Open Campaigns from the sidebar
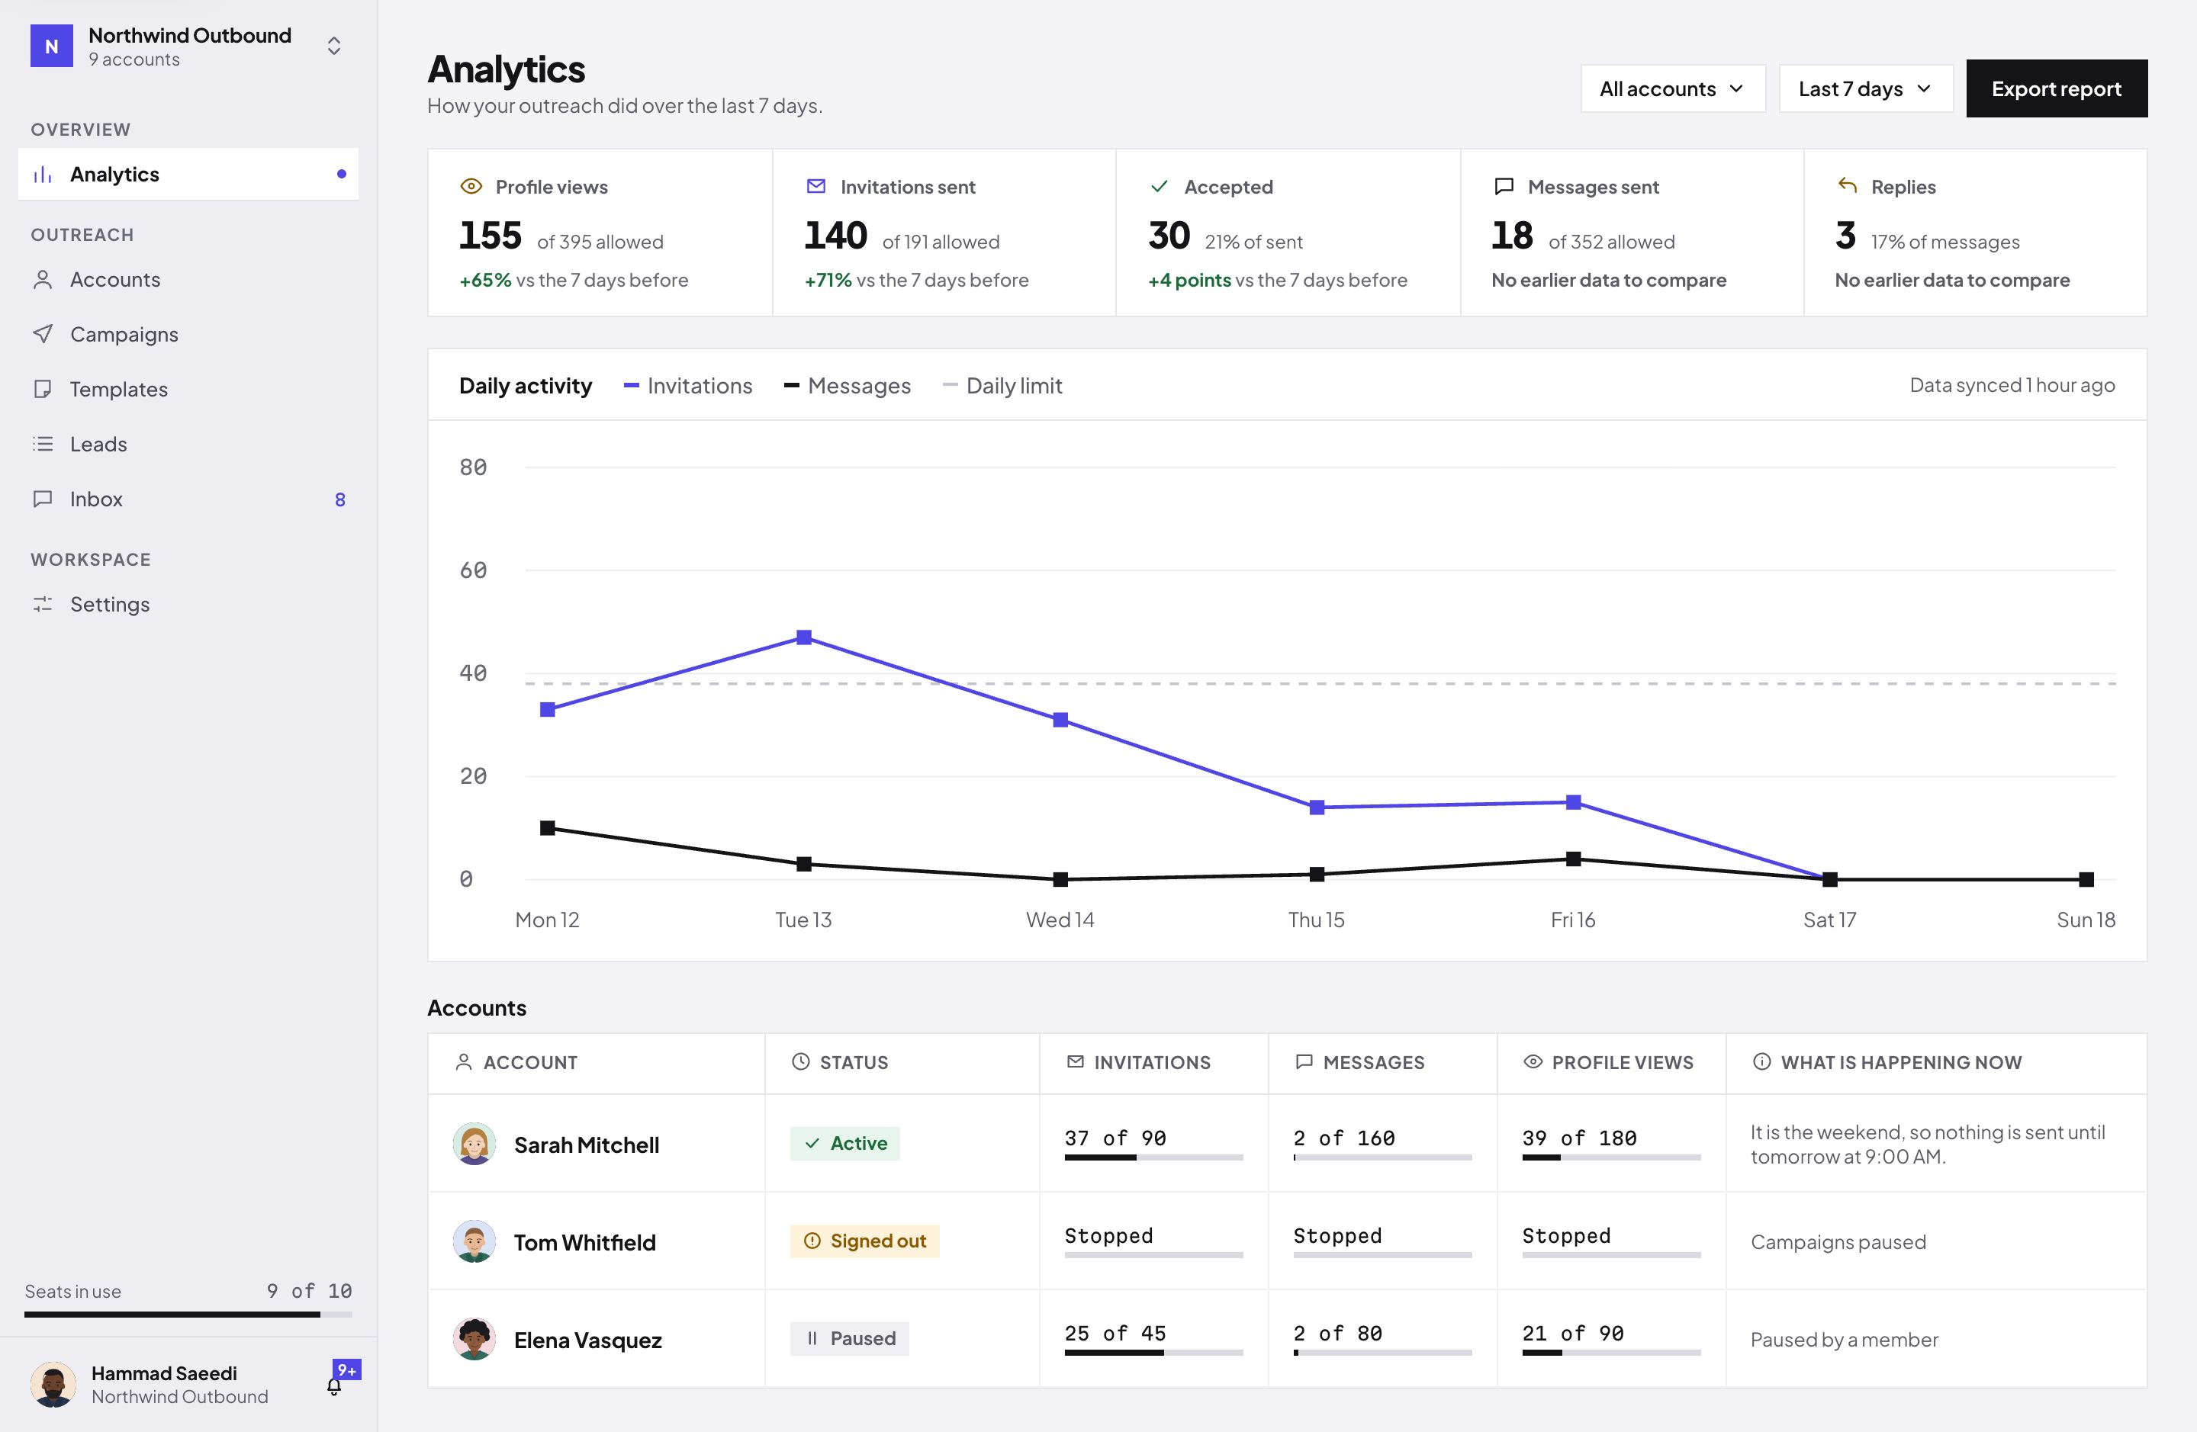 (x=188, y=334)
